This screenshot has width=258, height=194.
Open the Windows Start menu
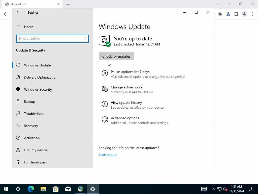6,189
